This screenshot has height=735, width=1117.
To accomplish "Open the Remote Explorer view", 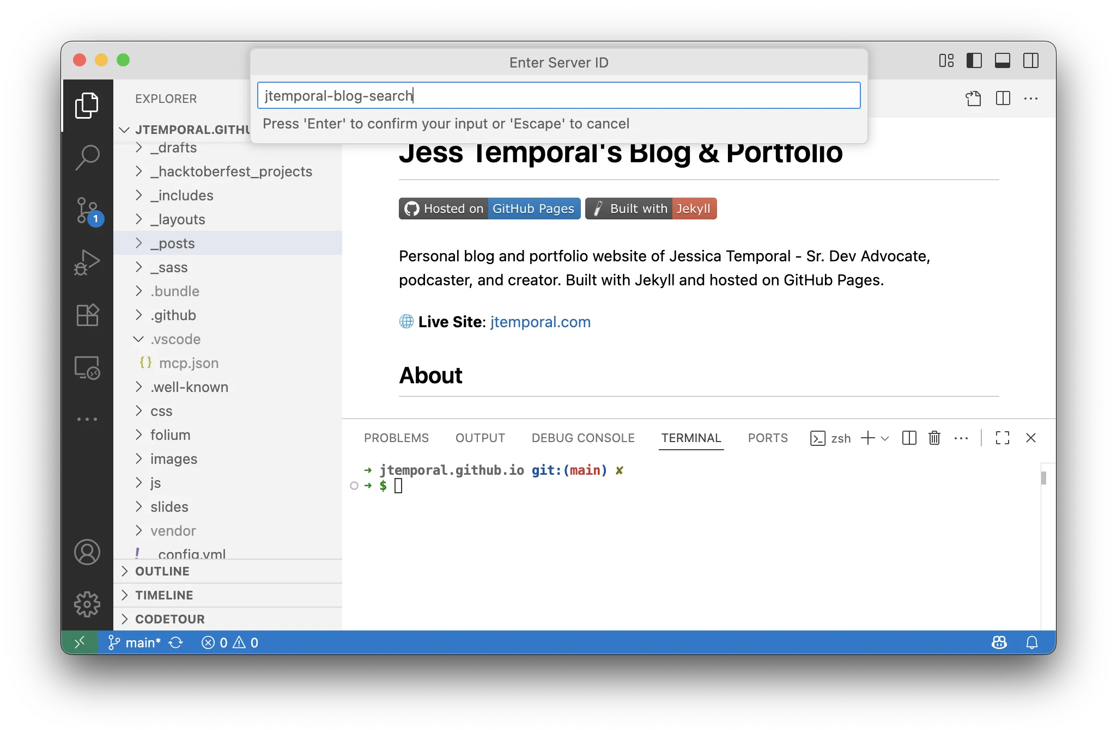I will [87, 367].
